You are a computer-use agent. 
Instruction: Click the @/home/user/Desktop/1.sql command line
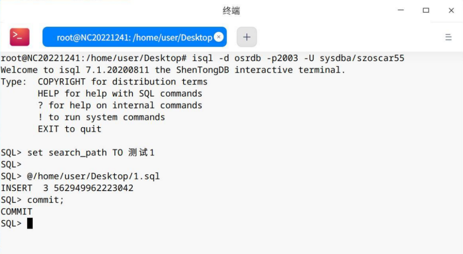click(93, 176)
